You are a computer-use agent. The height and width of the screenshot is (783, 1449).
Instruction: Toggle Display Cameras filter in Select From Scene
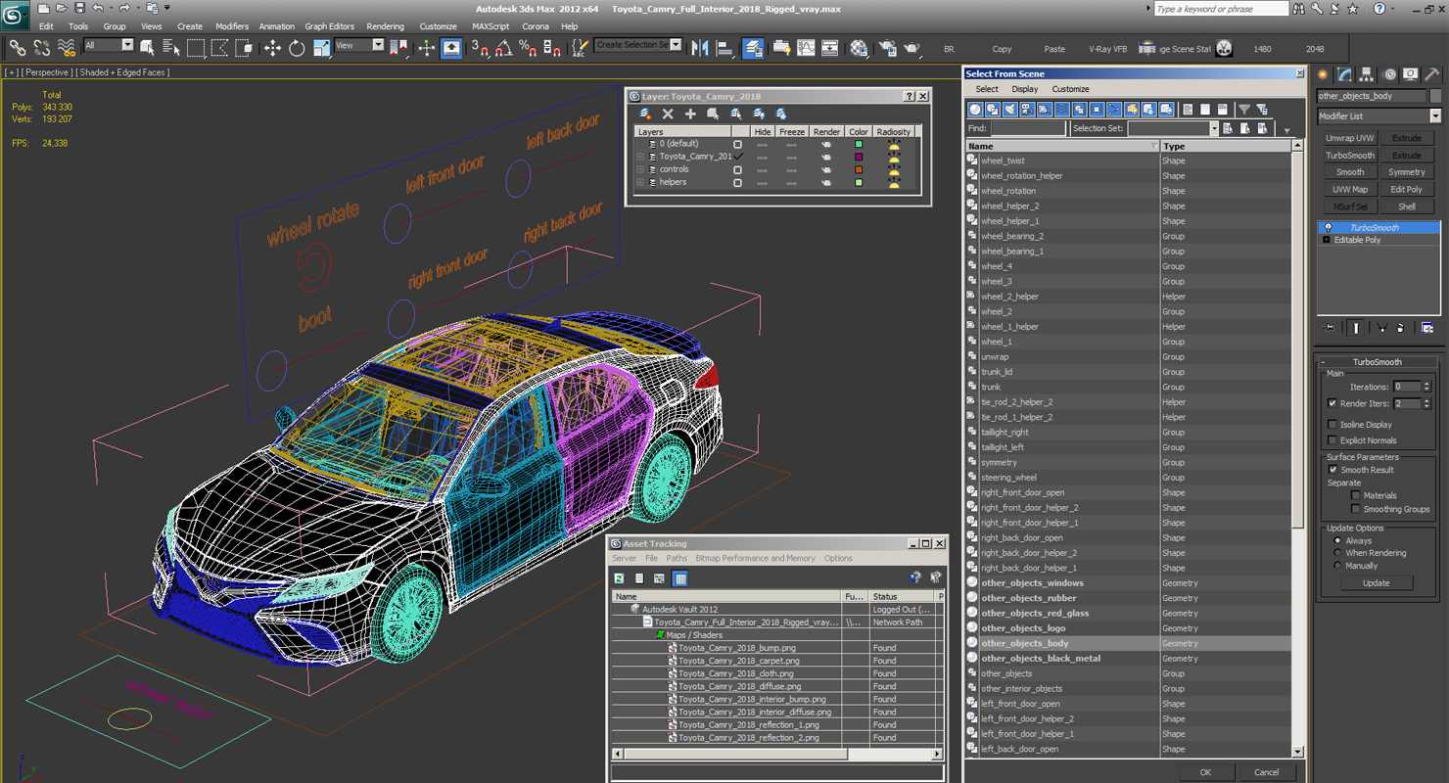point(1027,110)
